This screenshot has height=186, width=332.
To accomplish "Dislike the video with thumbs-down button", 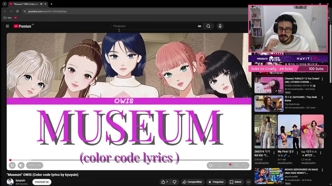I will click(175, 182).
